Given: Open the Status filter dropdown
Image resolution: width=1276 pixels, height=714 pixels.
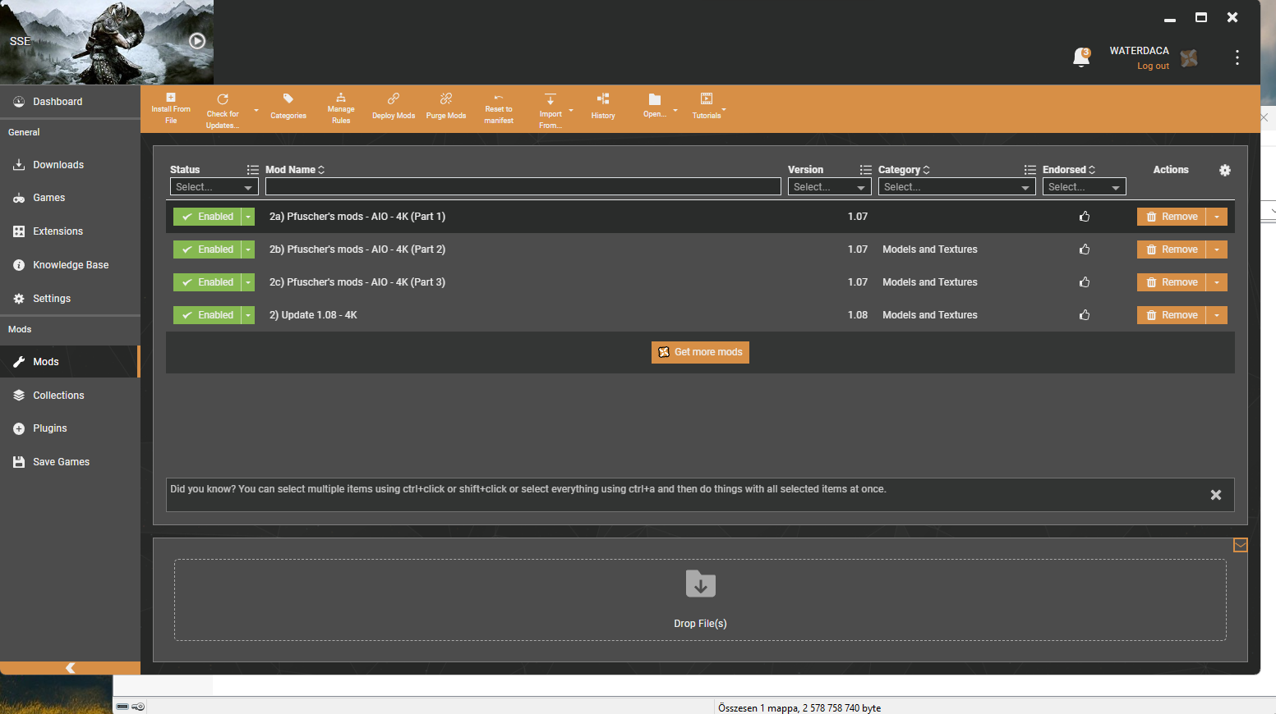Looking at the screenshot, I should (214, 187).
